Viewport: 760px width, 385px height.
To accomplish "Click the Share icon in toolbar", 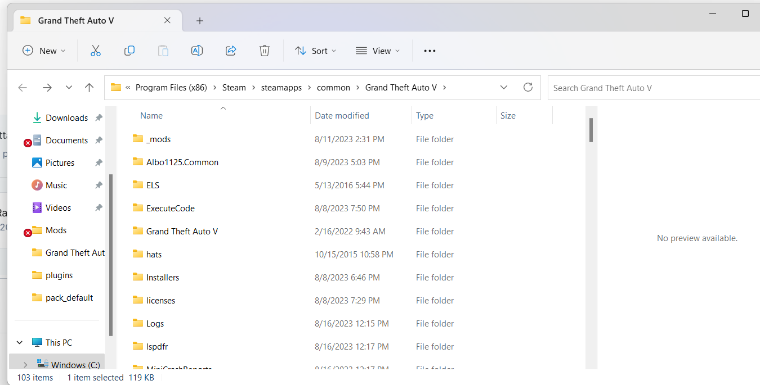I will tap(231, 51).
